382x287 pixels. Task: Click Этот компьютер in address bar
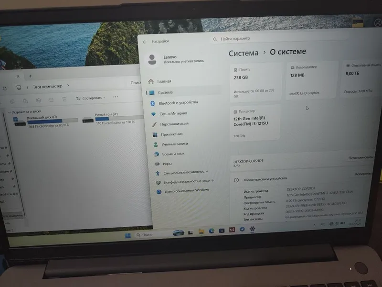(x=48, y=87)
